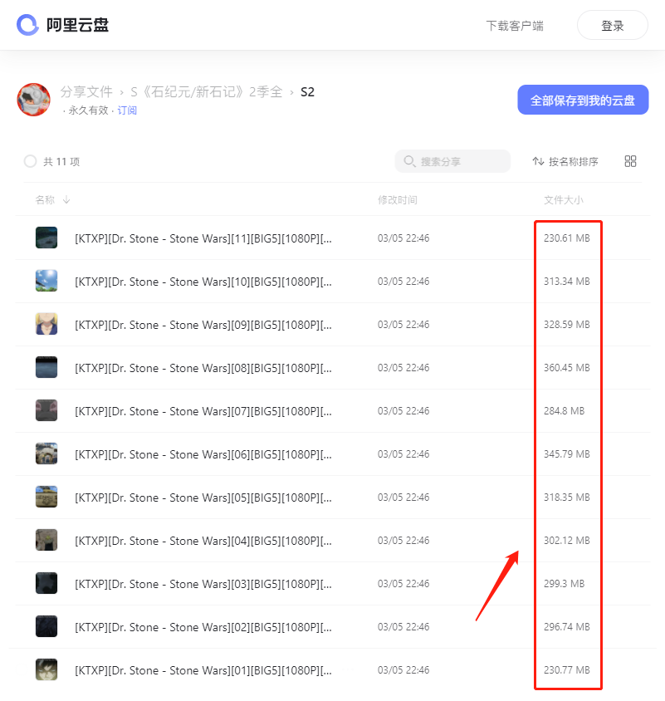This screenshot has width=665, height=701.
Task: Open file Stone Wars][04][BIG5][1080P]
Action: [203, 541]
